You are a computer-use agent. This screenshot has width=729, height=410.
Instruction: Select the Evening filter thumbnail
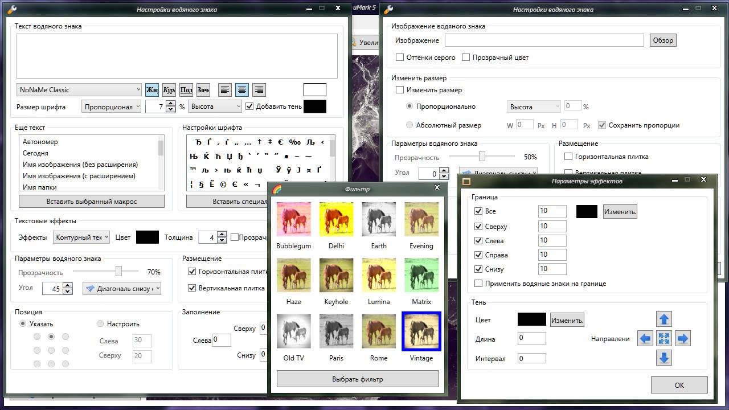(x=421, y=219)
